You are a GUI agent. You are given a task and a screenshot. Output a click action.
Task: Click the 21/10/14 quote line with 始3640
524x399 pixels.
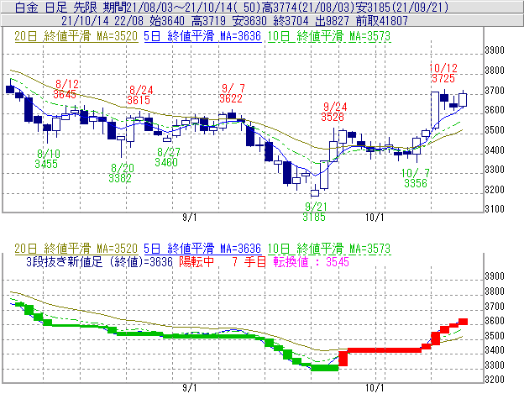coord(234,21)
